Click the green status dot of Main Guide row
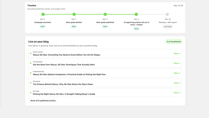This screenshot has height=118, width=209. tap(31, 53)
